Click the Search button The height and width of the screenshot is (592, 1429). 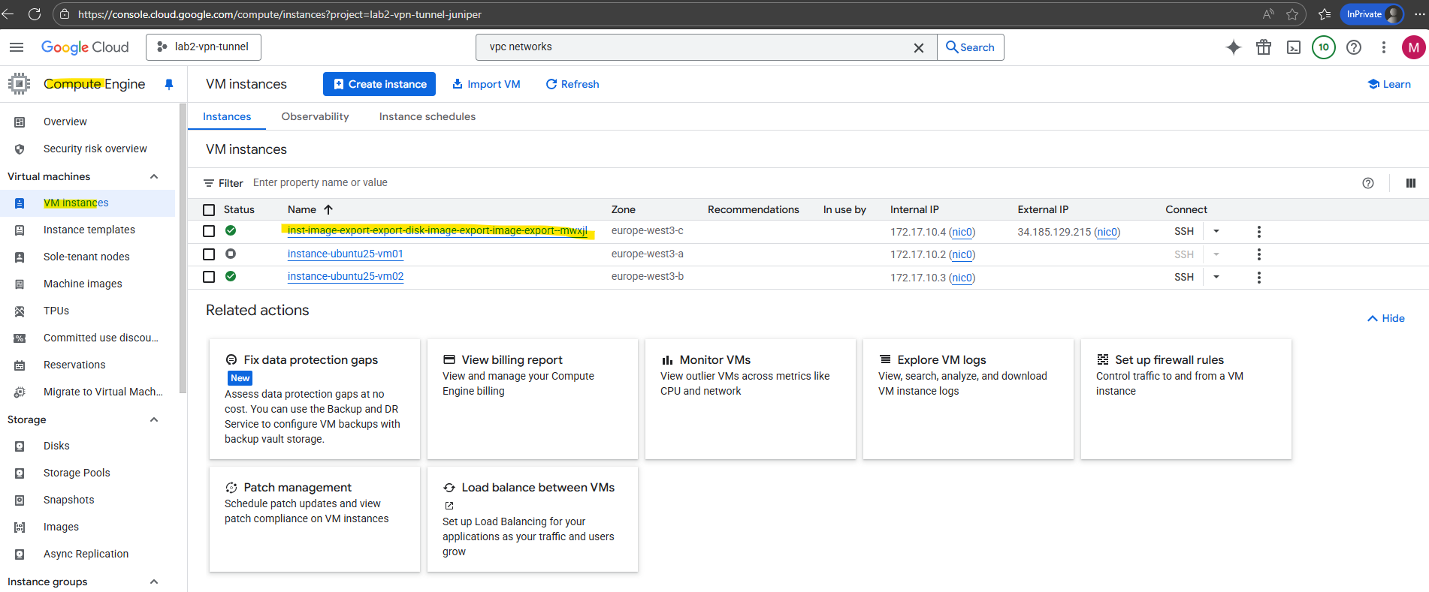pyautogui.click(x=970, y=47)
